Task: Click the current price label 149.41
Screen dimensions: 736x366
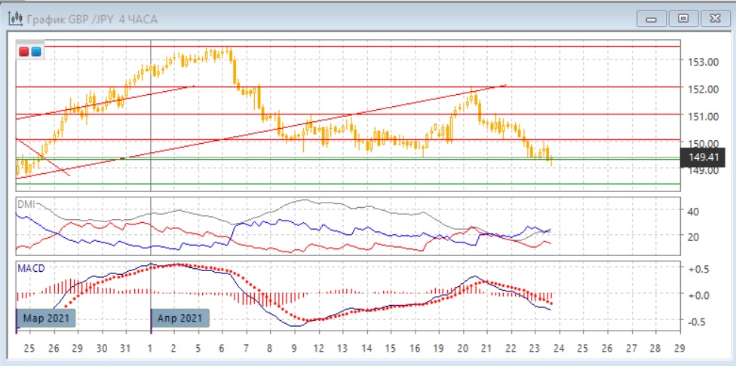Action: pyautogui.click(x=701, y=157)
